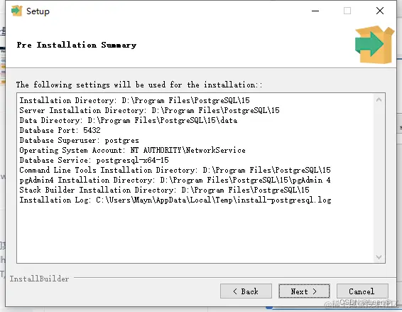Go back with the Back button
Viewport: 402px width, 312px height.
pos(246,291)
